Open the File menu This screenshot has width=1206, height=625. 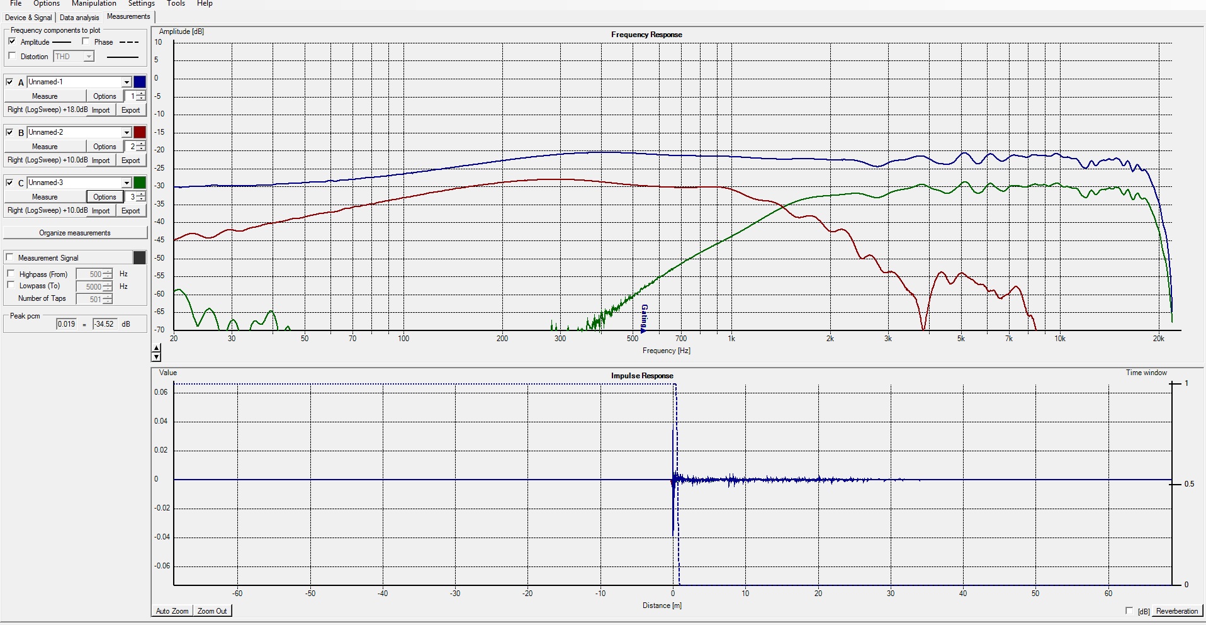16,4
